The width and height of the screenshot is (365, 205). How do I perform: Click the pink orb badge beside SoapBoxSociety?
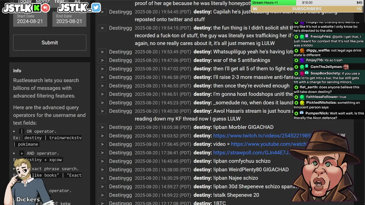coord(302,73)
